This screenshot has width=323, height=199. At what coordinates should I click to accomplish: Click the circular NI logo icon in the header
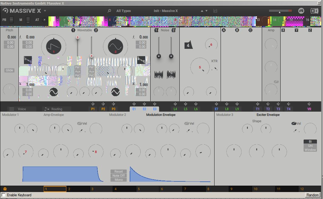click(301, 11)
